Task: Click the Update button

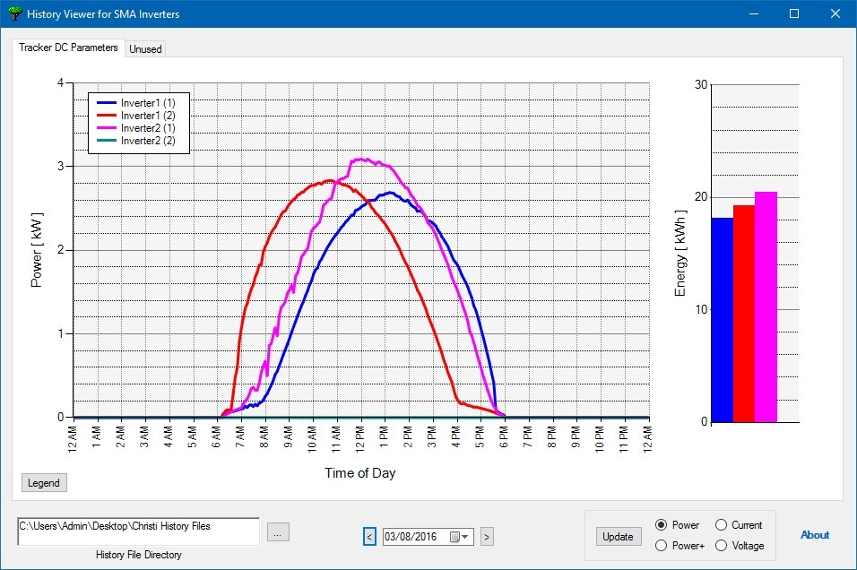Action: [x=618, y=537]
